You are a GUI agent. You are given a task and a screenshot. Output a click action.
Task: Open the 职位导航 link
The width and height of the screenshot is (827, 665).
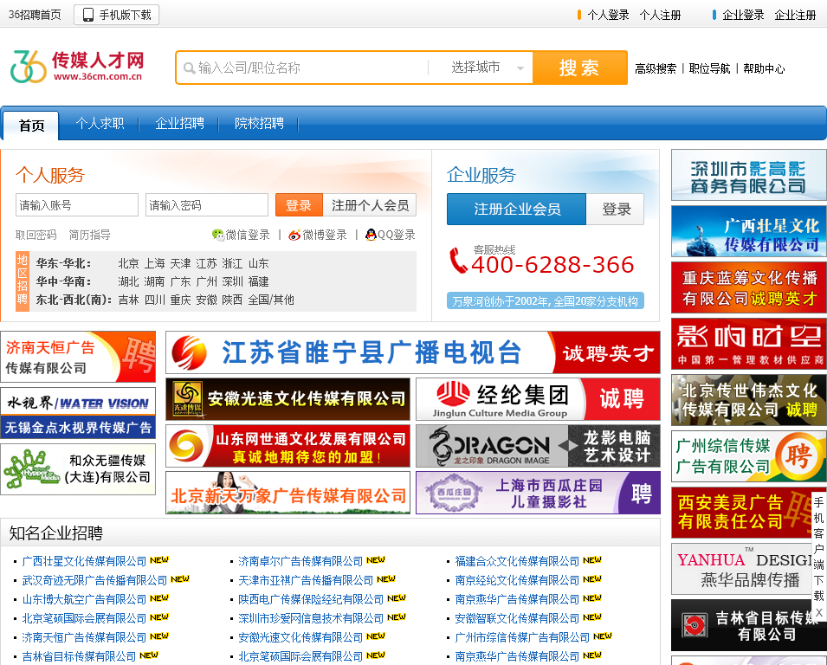(x=709, y=68)
